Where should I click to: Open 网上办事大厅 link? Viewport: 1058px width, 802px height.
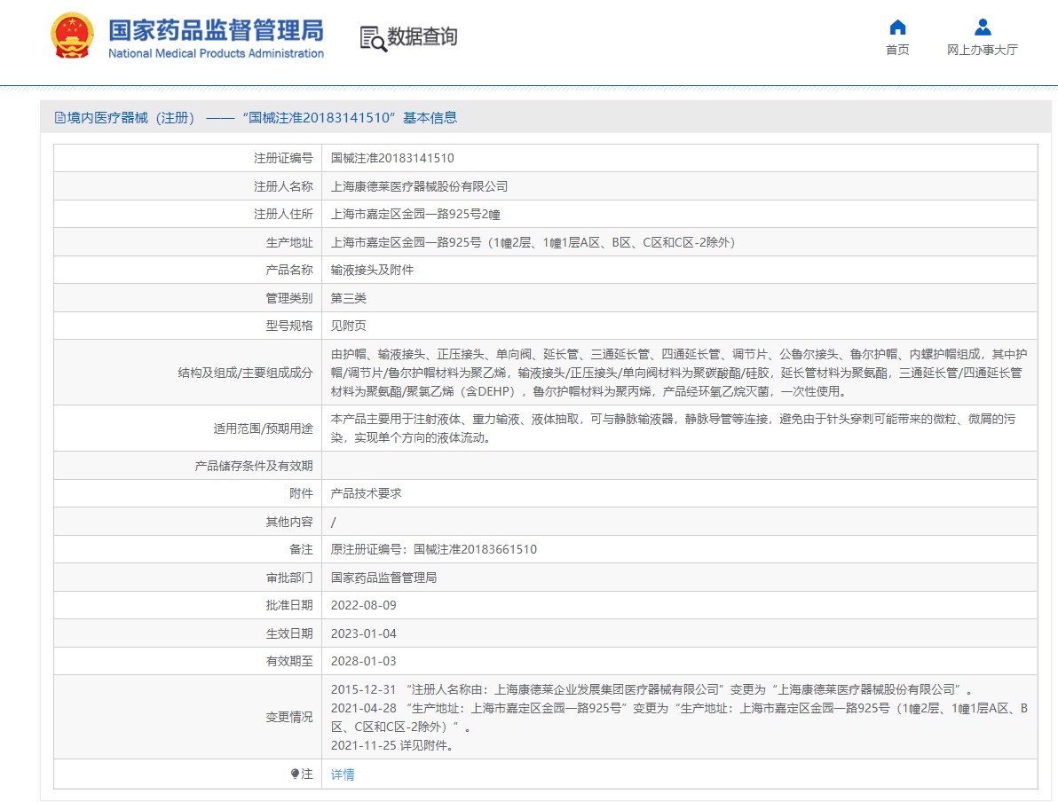point(983,50)
